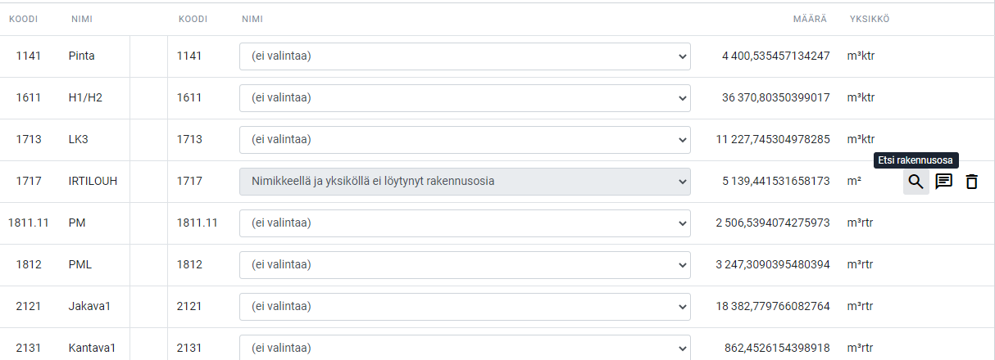Click the search building part magnifier icon
995x360 pixels.
[916, 182]
